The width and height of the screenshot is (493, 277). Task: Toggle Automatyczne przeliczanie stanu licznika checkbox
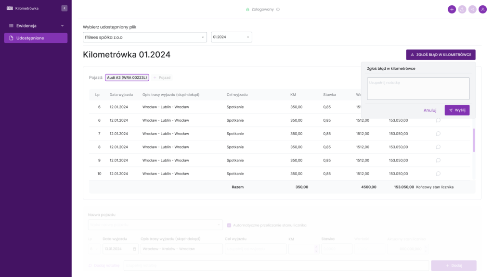(x=229, y=225)
